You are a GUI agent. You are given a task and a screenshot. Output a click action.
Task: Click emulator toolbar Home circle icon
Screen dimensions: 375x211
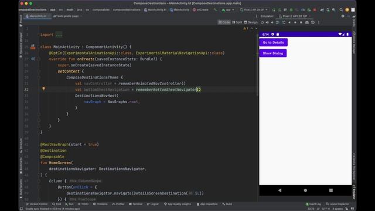click(295, 22)
